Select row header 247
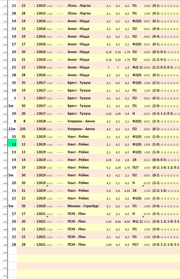 coord(5,238)
